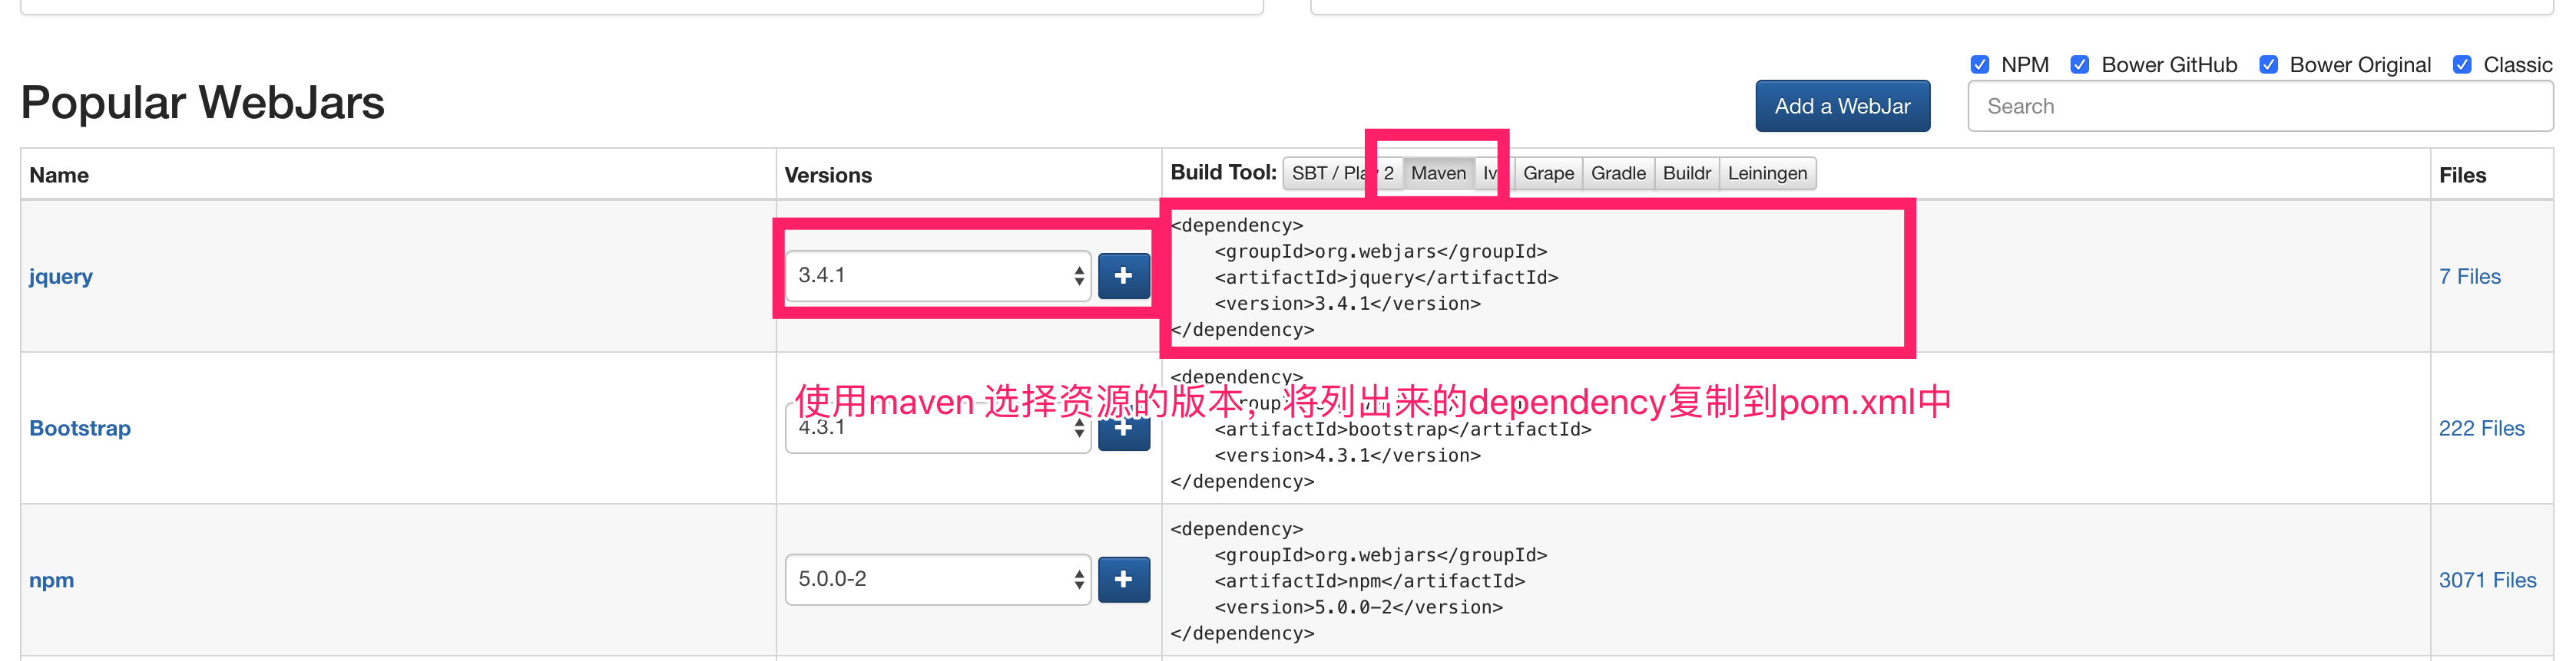Viewport: 2576px width, 661px height.
Task: Click the plus button in the npm row
Action: (1123, 579)
